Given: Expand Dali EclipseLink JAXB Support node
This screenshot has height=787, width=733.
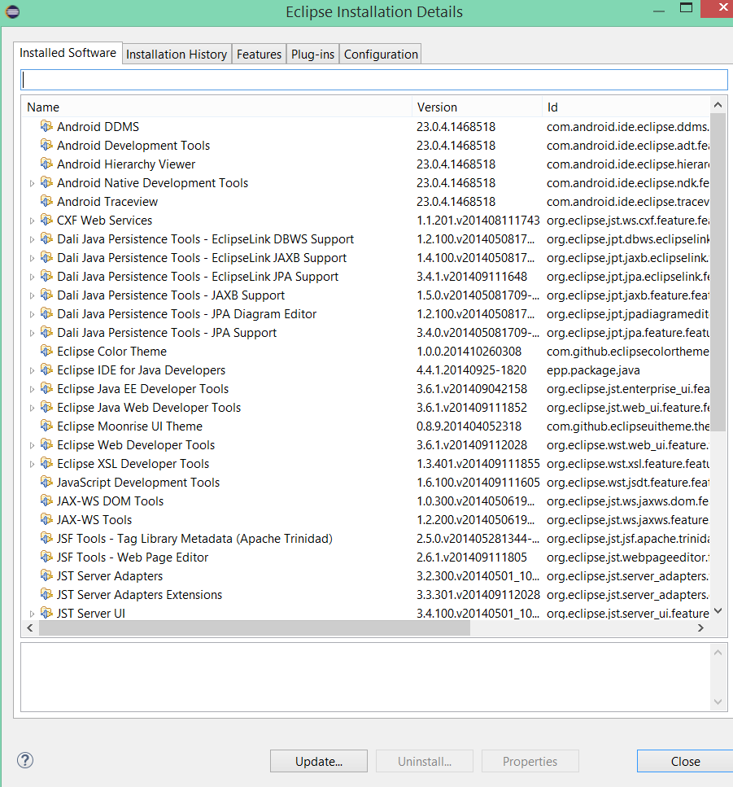Looking at the screenshot, I should point(32,259).
